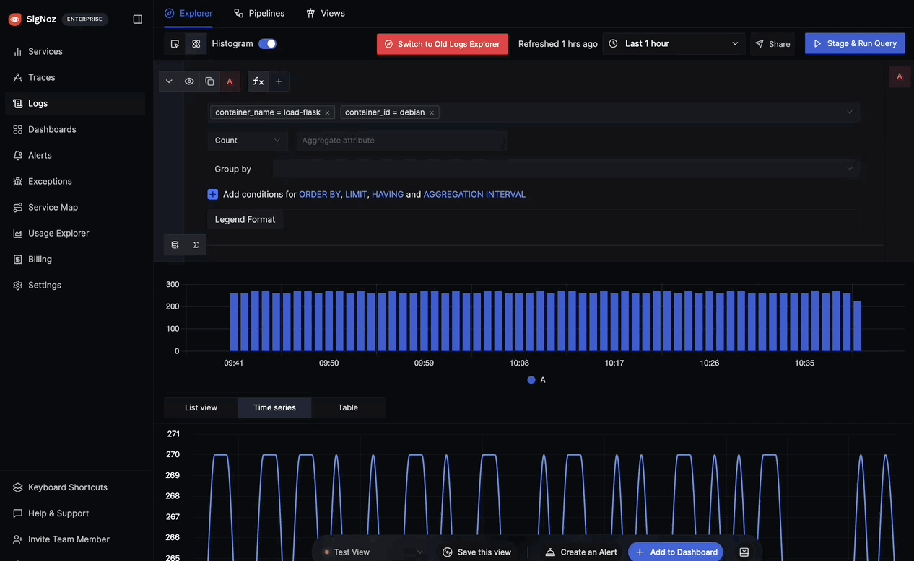This screenshot has width=914, height=561.
Task: Click the Share button
Action: pos(772,44)
